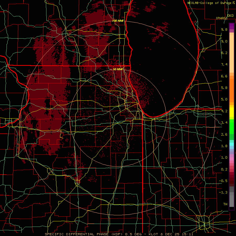
Task: Click the 9.8 value on the color scale
Action: pyautogui.click(x=224, y=29)
